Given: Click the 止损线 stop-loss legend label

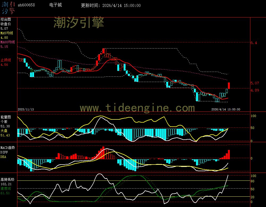Looking at the screenshot, I should pos(6,60).
